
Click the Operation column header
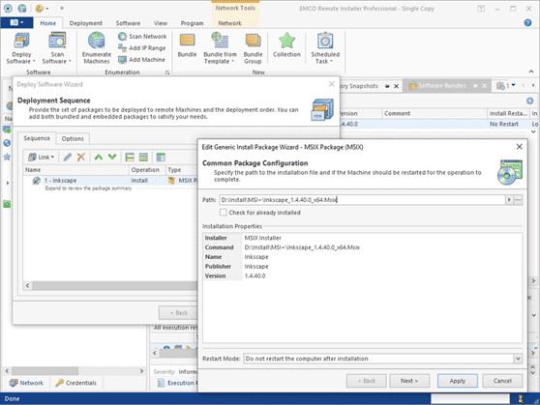(x=147, y=170)
